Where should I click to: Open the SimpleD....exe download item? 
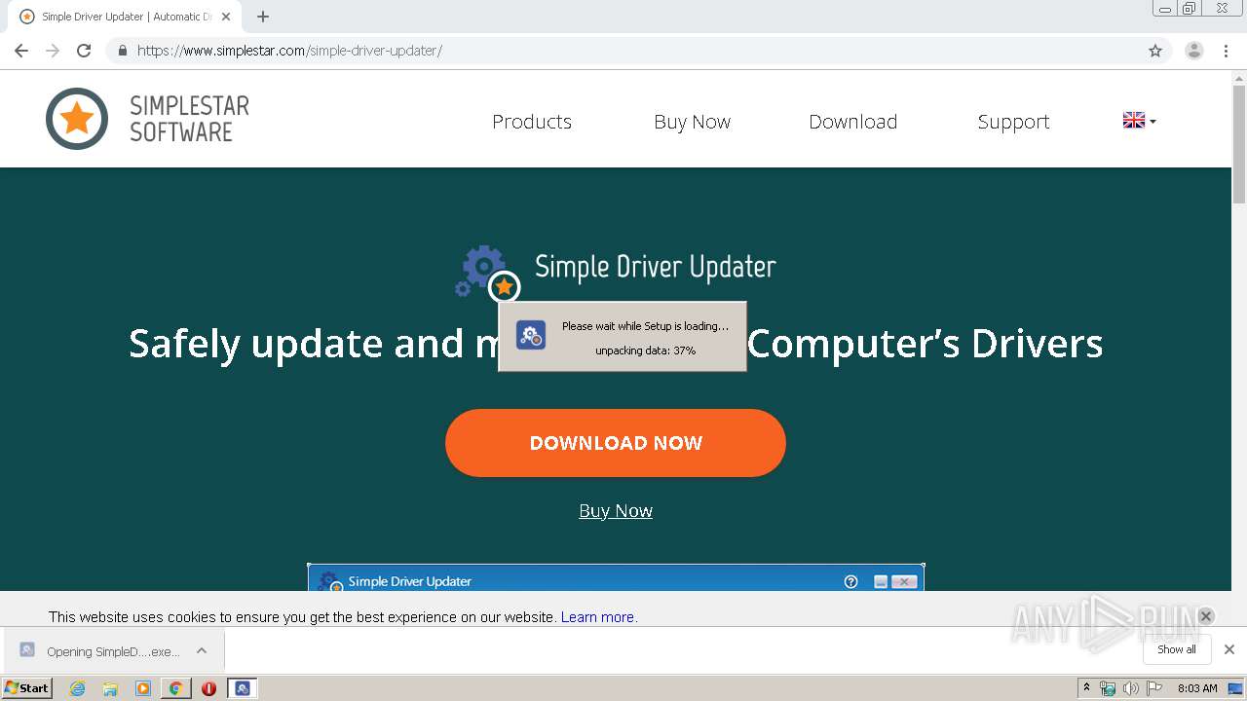(113, 651)
